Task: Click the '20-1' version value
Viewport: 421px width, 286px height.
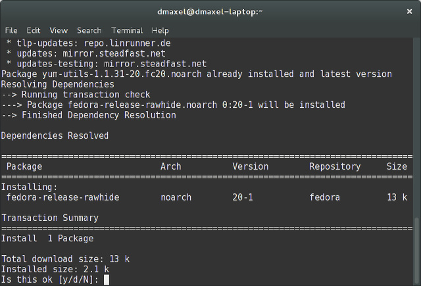Action: 243,197
